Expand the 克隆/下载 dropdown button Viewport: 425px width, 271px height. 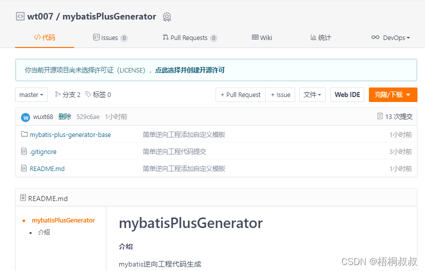(393, 94)
